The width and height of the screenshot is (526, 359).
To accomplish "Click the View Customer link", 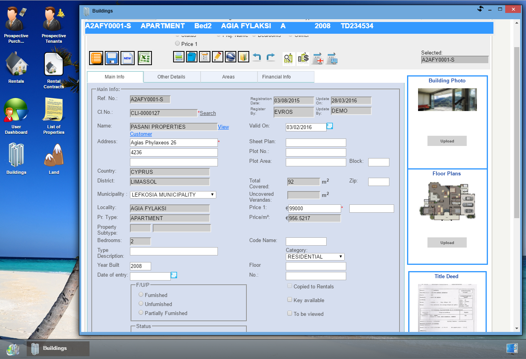I will coord(223,127).
